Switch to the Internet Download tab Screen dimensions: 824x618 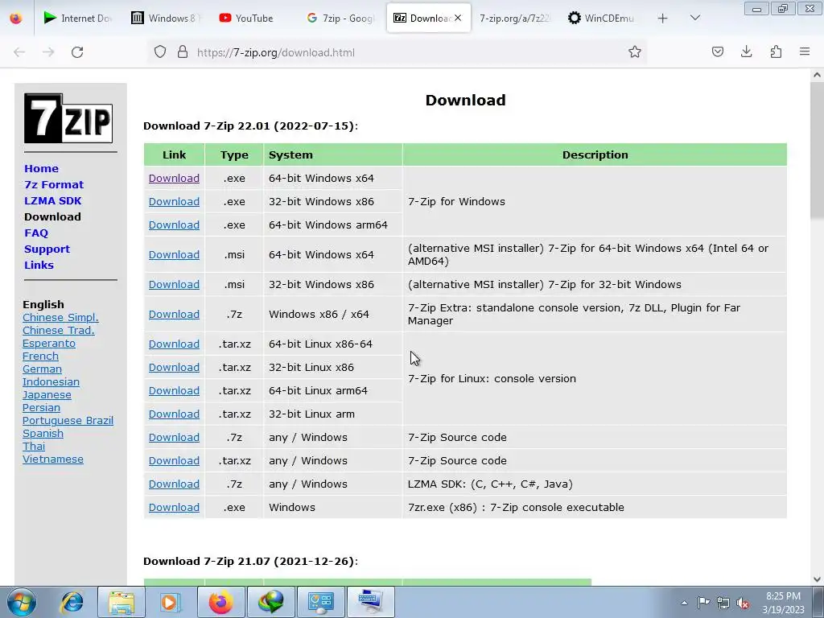[78, 18]
